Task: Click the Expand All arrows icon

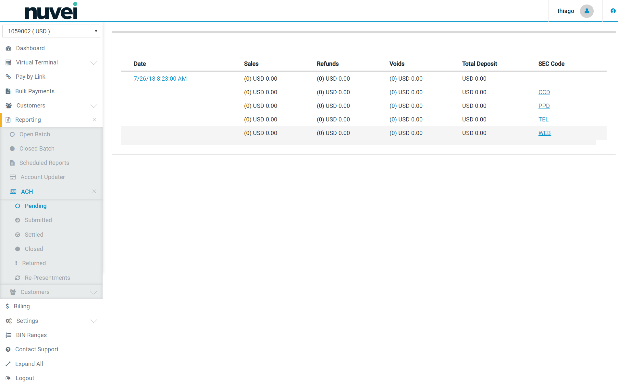Action: tap(8, 364)
